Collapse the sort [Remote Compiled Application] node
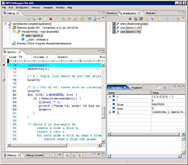Image resolution: width=188 pixels, height=165 pixels. point(6,24)
